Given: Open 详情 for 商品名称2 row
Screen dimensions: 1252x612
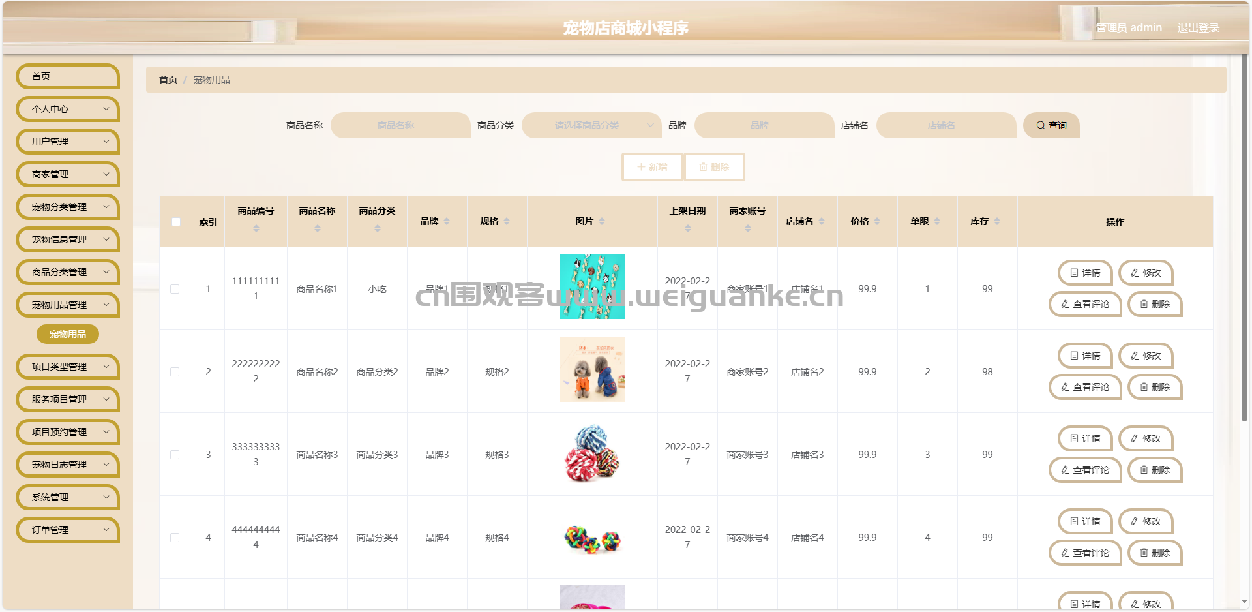Looking at the screenshot, I should pos(1085,356).
